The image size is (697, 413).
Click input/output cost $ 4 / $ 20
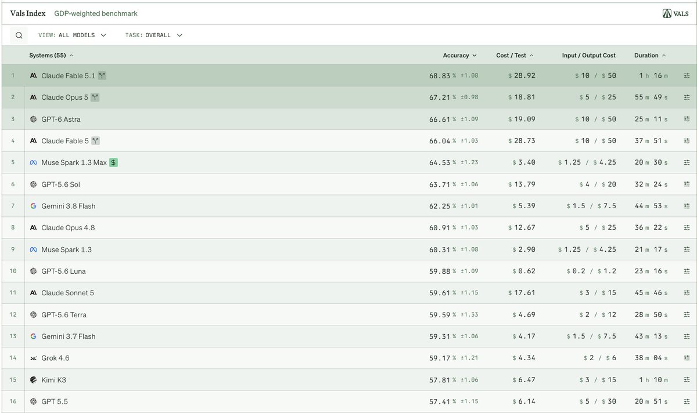tap(598, 184)
